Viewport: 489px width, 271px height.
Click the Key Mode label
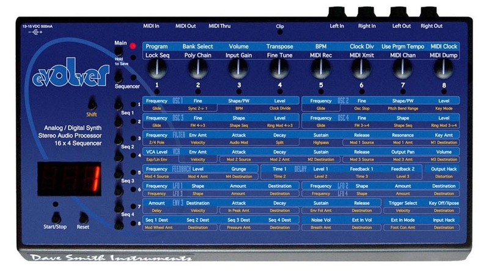(x=444, y=108)
